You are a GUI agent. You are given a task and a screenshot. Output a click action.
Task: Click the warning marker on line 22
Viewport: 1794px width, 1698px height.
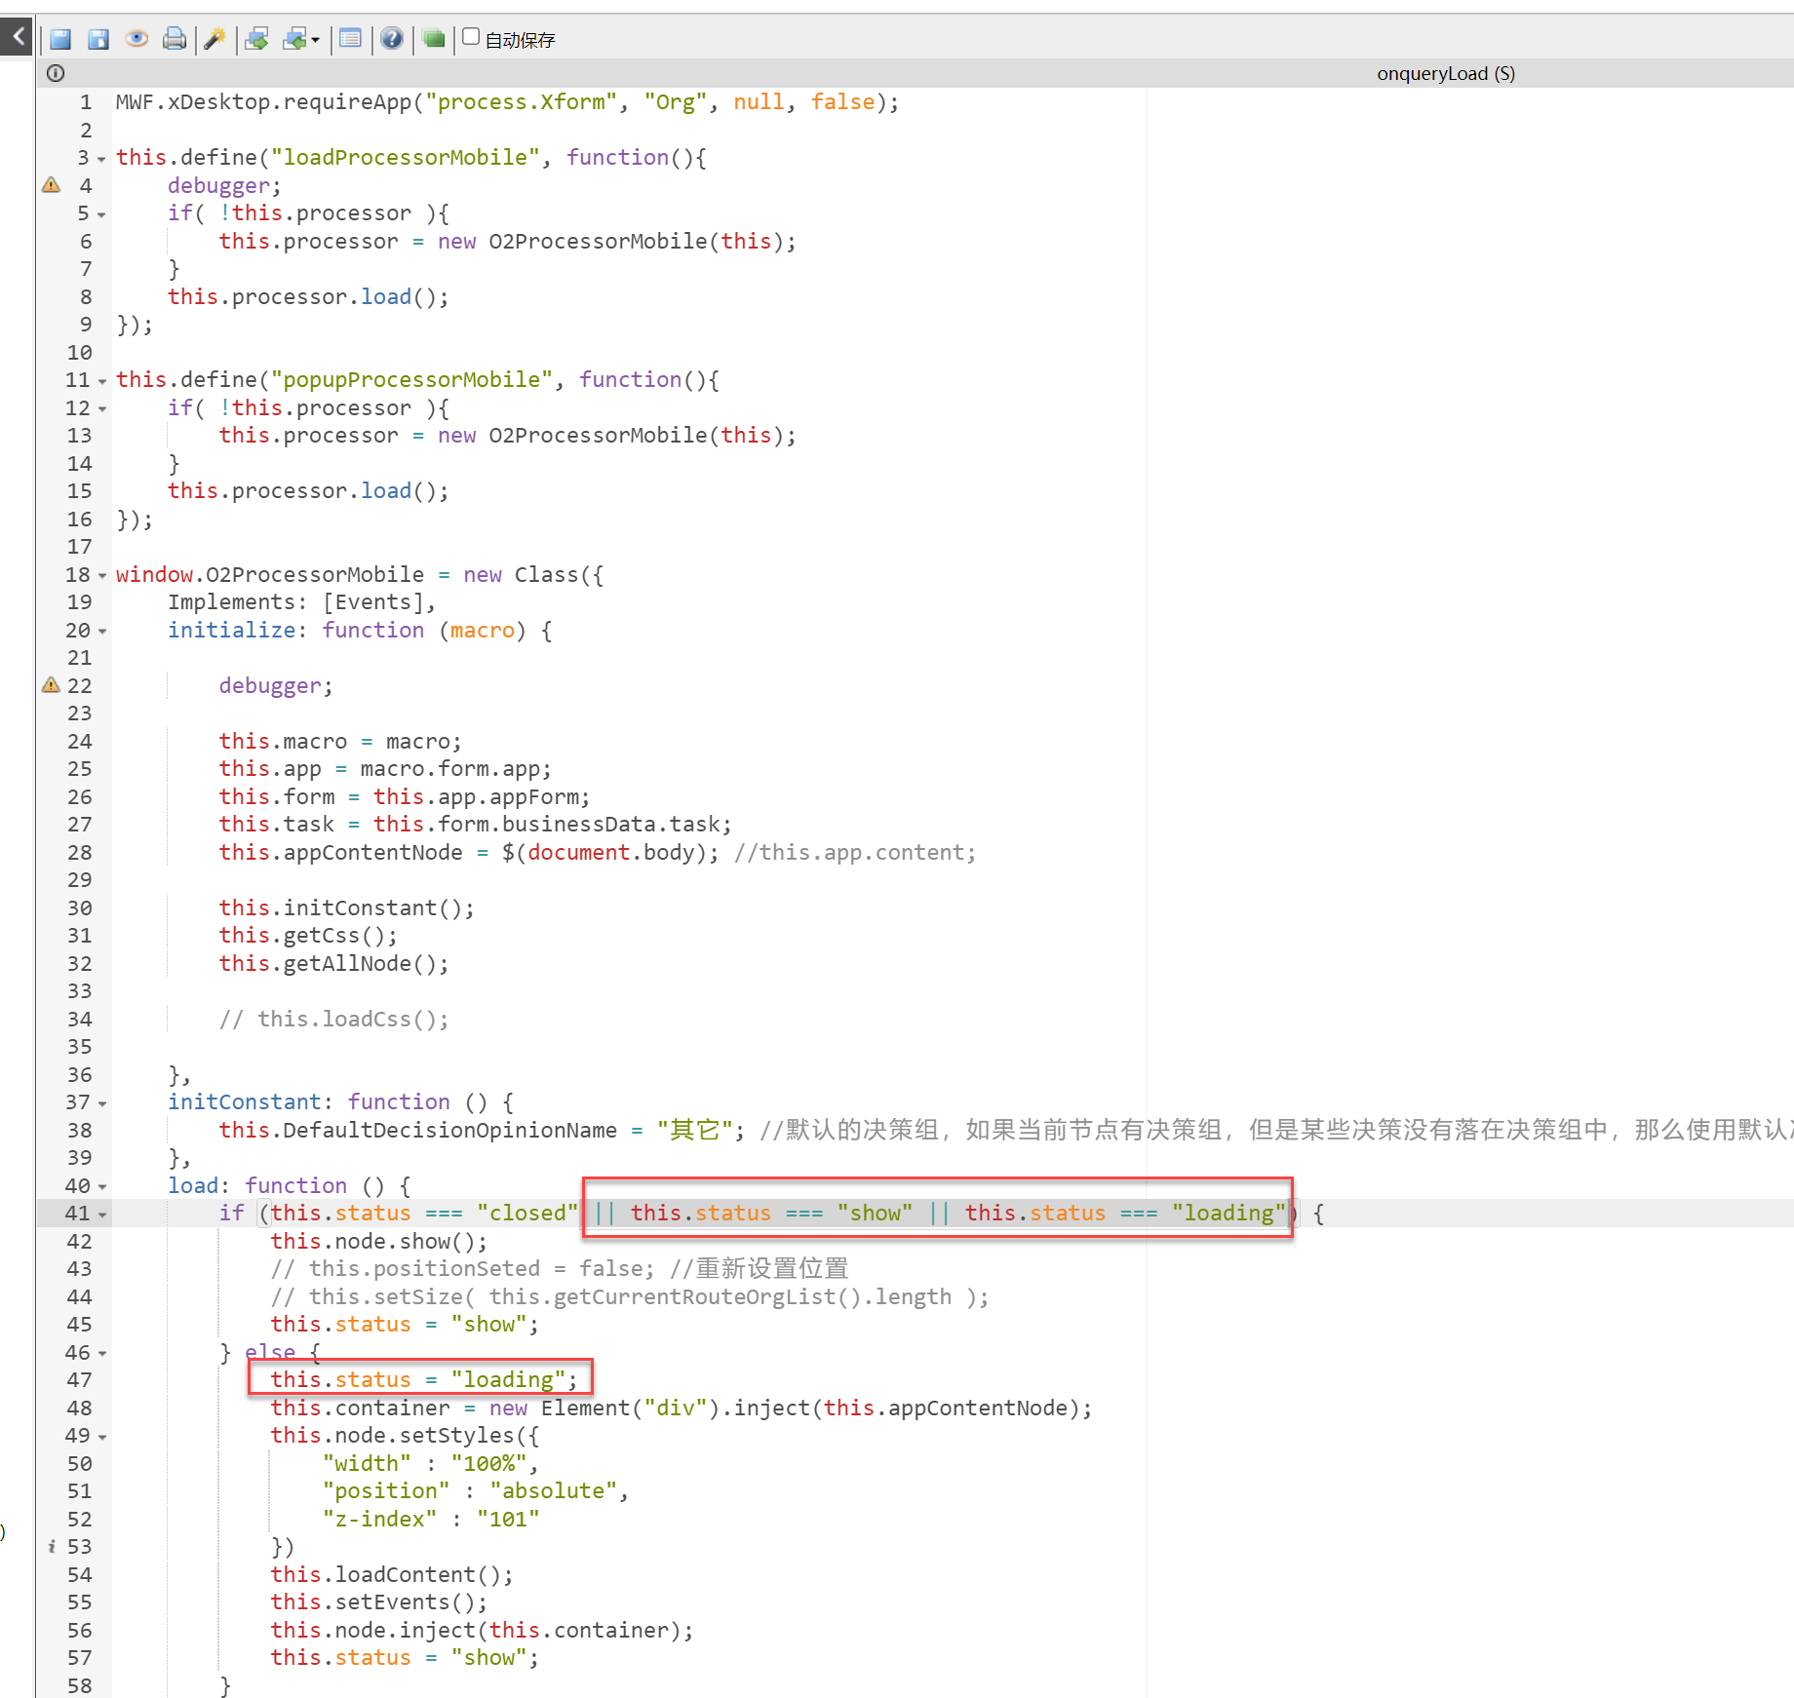52,685
